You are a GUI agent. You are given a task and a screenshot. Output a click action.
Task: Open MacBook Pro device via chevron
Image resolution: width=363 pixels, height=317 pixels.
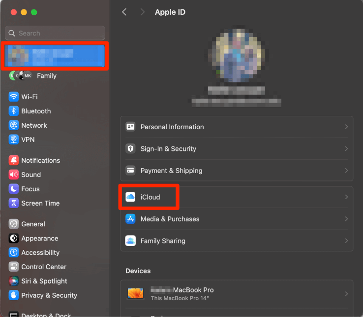coord(346,294)
